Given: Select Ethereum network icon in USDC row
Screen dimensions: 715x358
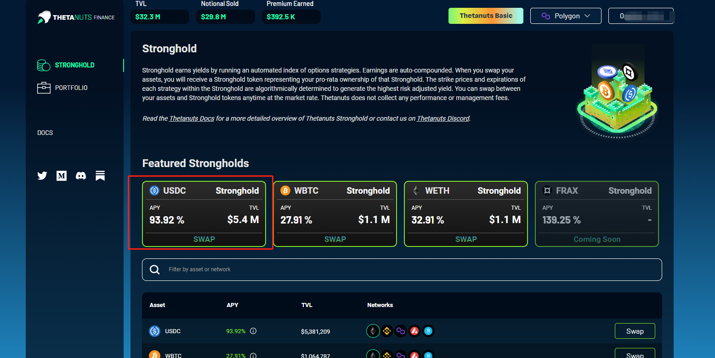Looking at the screenshot, I should (x=373, y=331).
